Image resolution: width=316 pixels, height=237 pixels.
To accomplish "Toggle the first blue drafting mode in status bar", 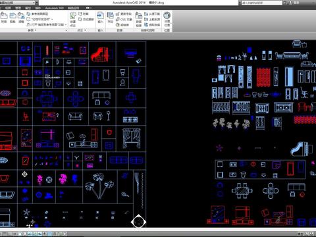I will click(x=30, y=234).
